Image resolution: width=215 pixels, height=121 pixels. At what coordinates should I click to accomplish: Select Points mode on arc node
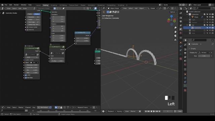click(30, 14)
